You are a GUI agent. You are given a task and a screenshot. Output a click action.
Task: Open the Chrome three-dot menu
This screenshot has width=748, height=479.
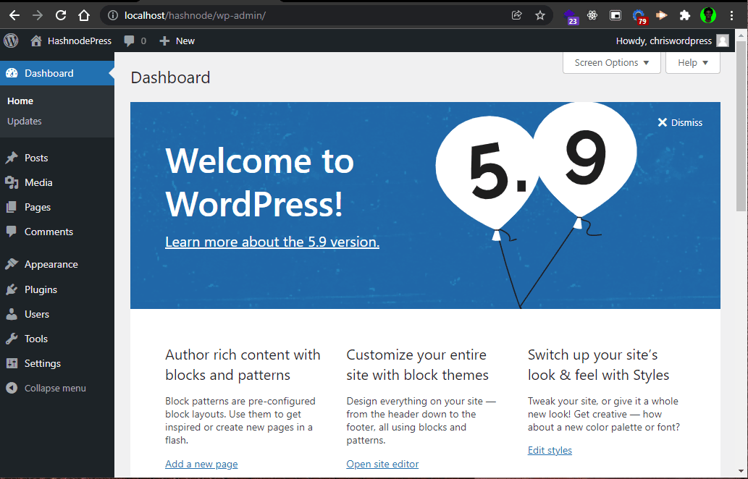731,15
